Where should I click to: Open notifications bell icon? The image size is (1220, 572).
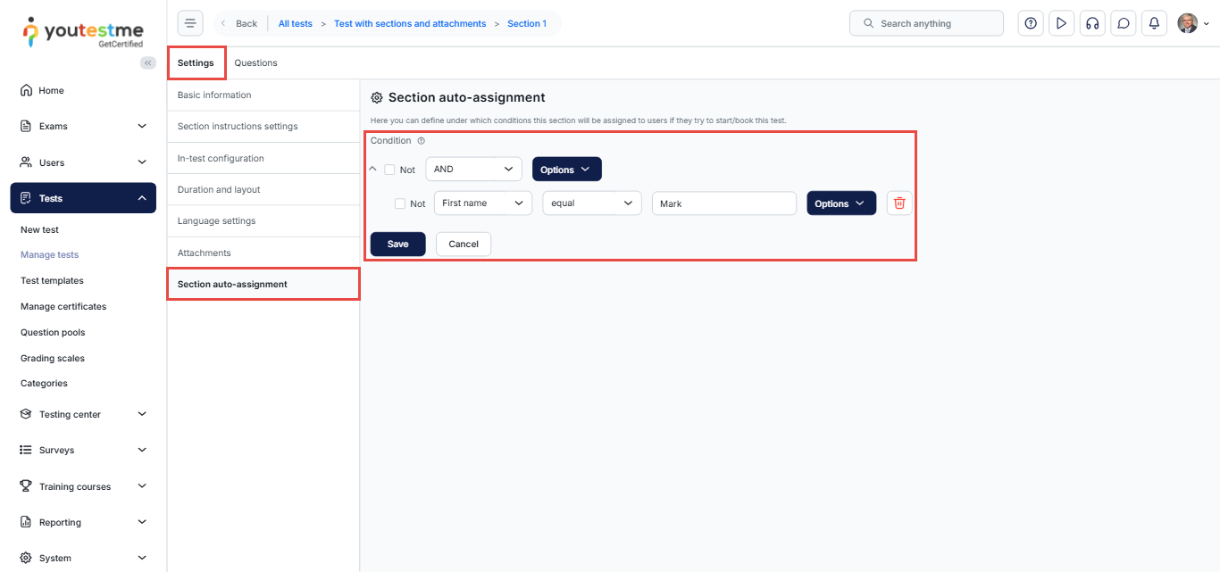point(1154,23)
